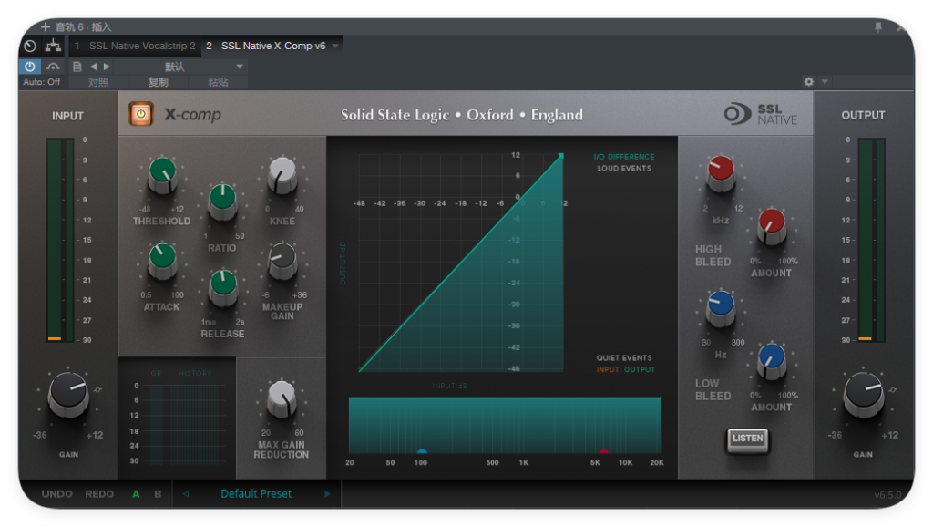Click the Attack knob
933x527 pixels.
[162, 261]
